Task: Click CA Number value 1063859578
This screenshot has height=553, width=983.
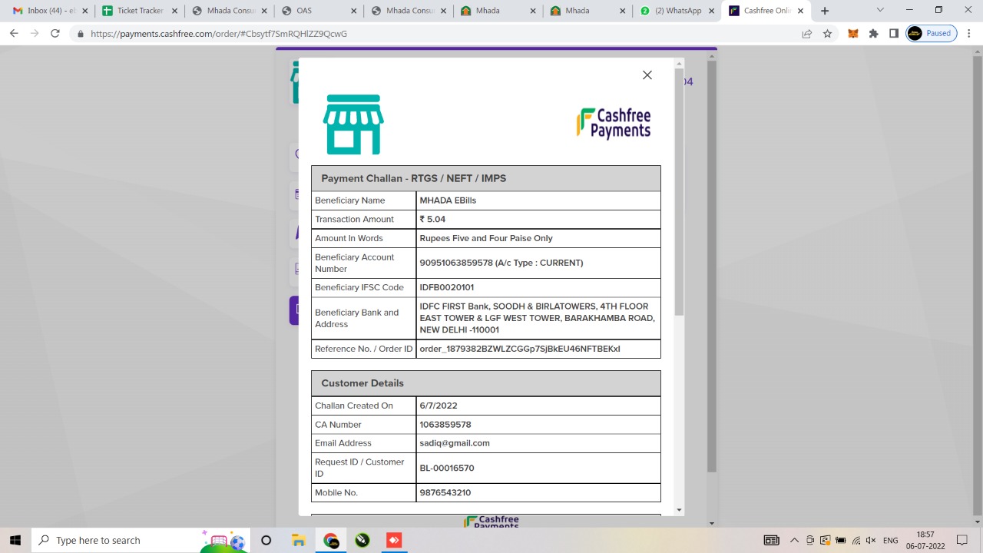Action: (x=445, y=425)
